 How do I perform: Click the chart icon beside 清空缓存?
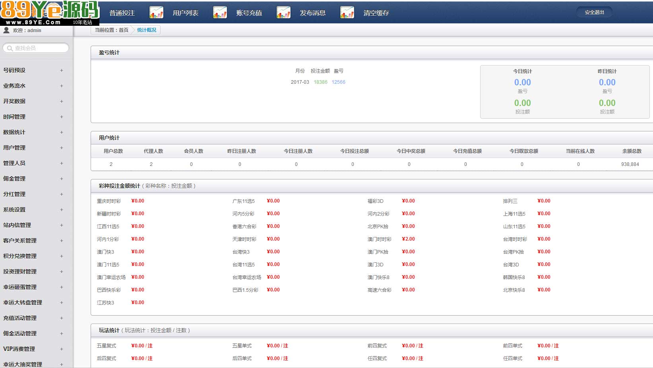[347, 12]
